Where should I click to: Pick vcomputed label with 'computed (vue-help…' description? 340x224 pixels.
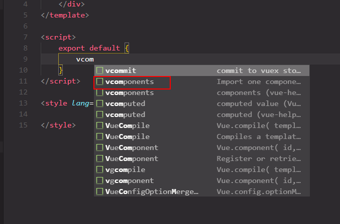[x=125, y=115]
